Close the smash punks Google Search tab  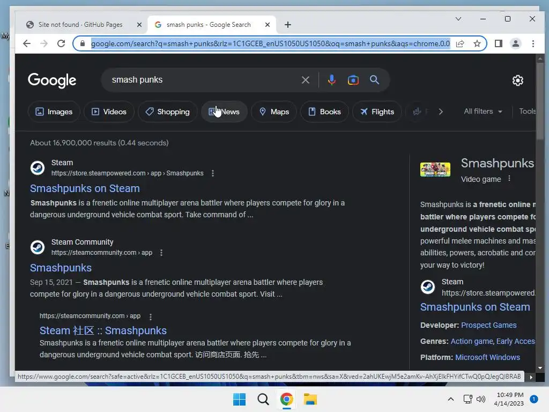click(x=268, y=25)
